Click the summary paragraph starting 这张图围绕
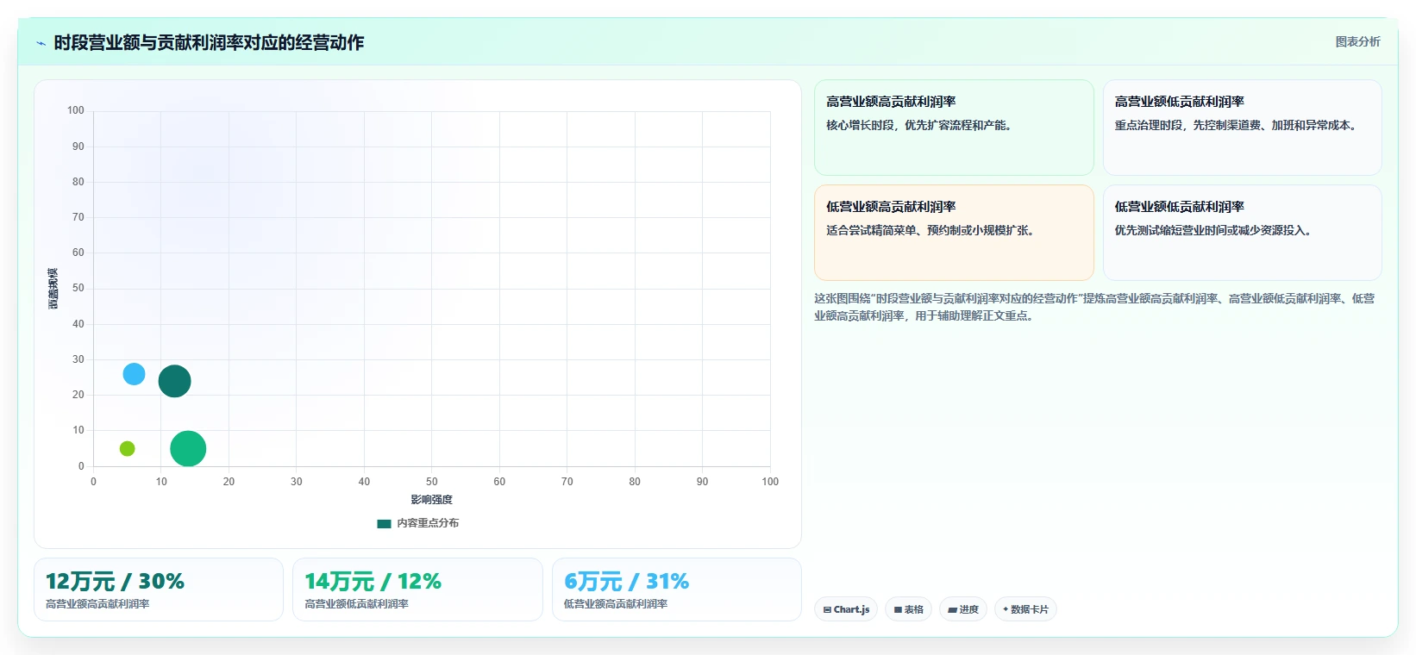The width and height of the screenshot is (1416, 655). pos(1095,307)
